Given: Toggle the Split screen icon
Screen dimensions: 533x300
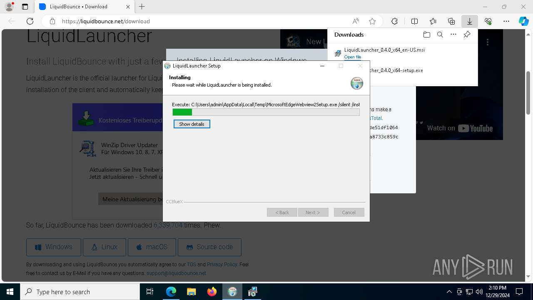Looking at the screenshot, I should pyautogui.click(x=414, y=21).
